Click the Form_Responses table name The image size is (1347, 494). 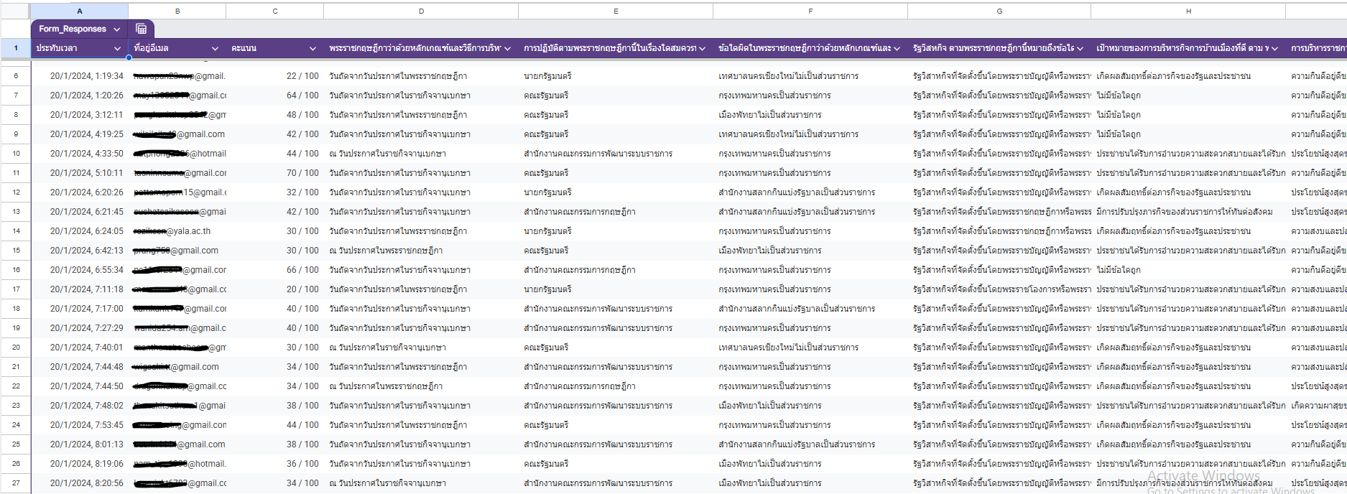tap(73, 29)
